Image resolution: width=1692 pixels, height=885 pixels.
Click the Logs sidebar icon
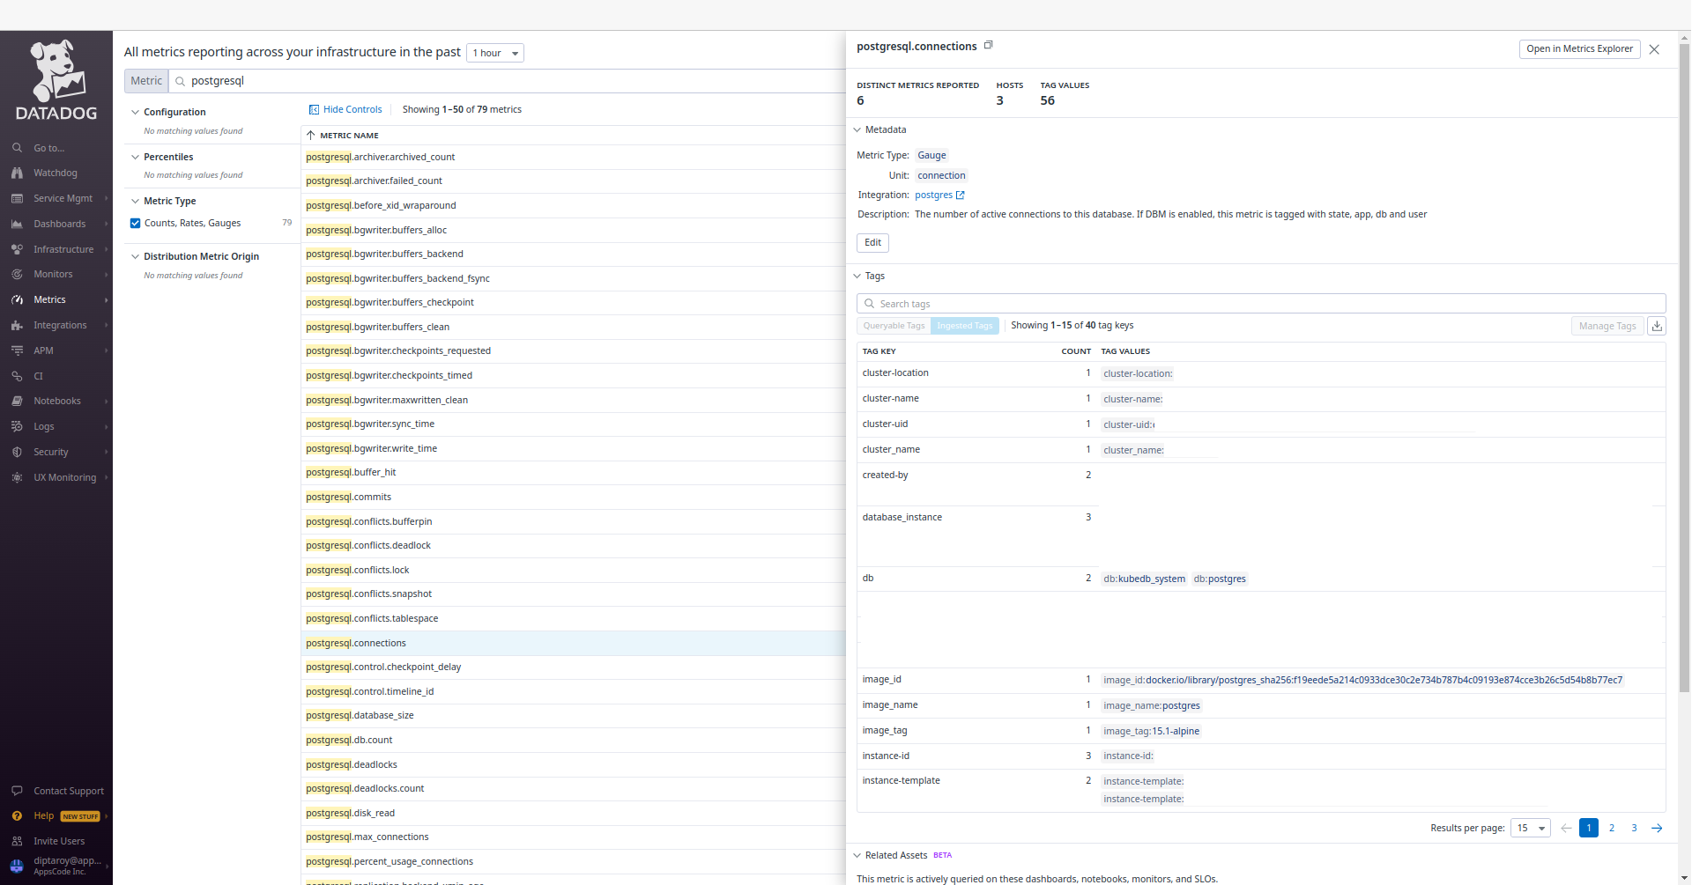[18, 426]
